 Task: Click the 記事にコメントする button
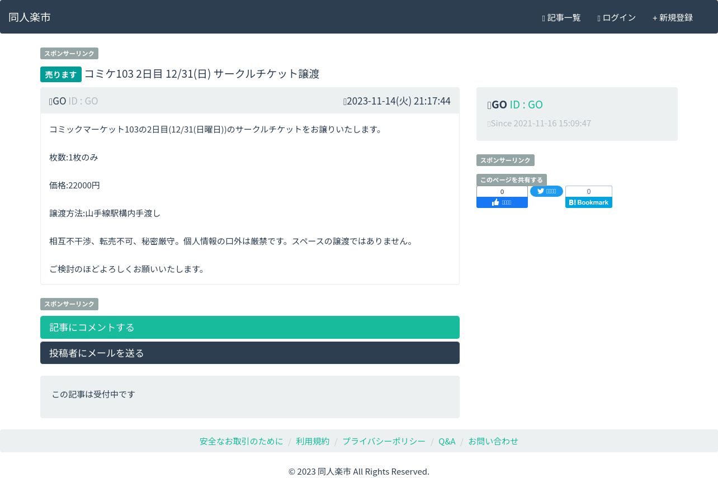tap(250, 327)
